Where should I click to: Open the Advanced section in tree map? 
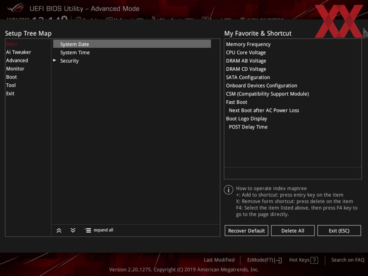17,60
